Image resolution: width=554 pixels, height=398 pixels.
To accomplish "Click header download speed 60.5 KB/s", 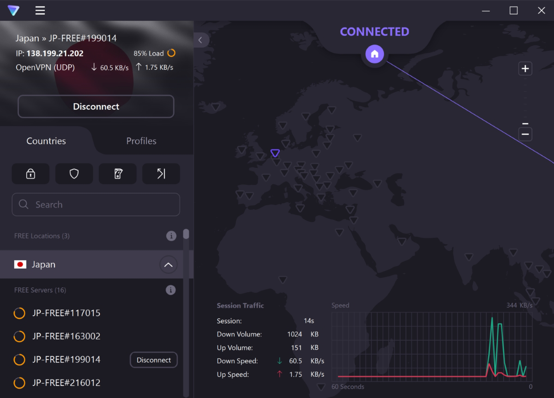I will [110, 67].
